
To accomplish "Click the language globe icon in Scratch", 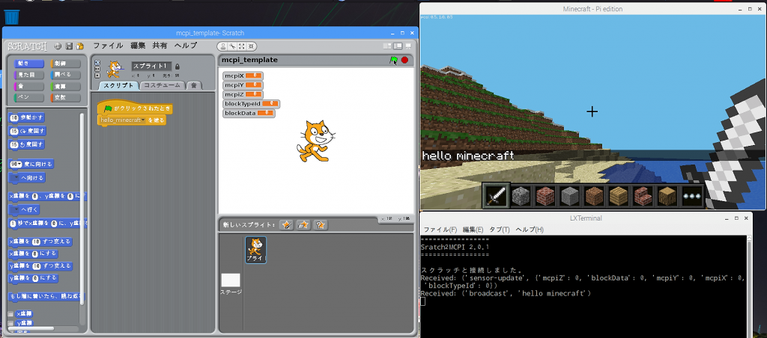I will 58,46.
